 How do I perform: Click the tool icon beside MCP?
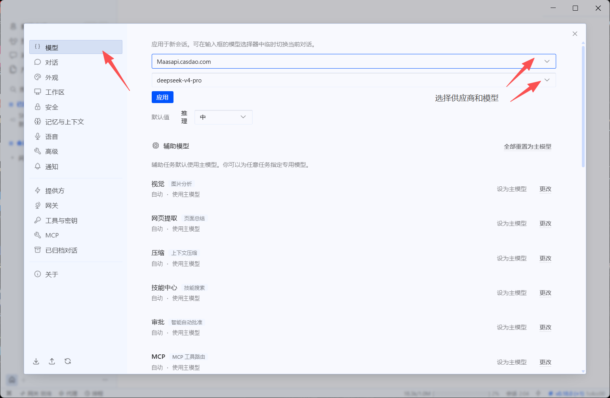point(38,235)
